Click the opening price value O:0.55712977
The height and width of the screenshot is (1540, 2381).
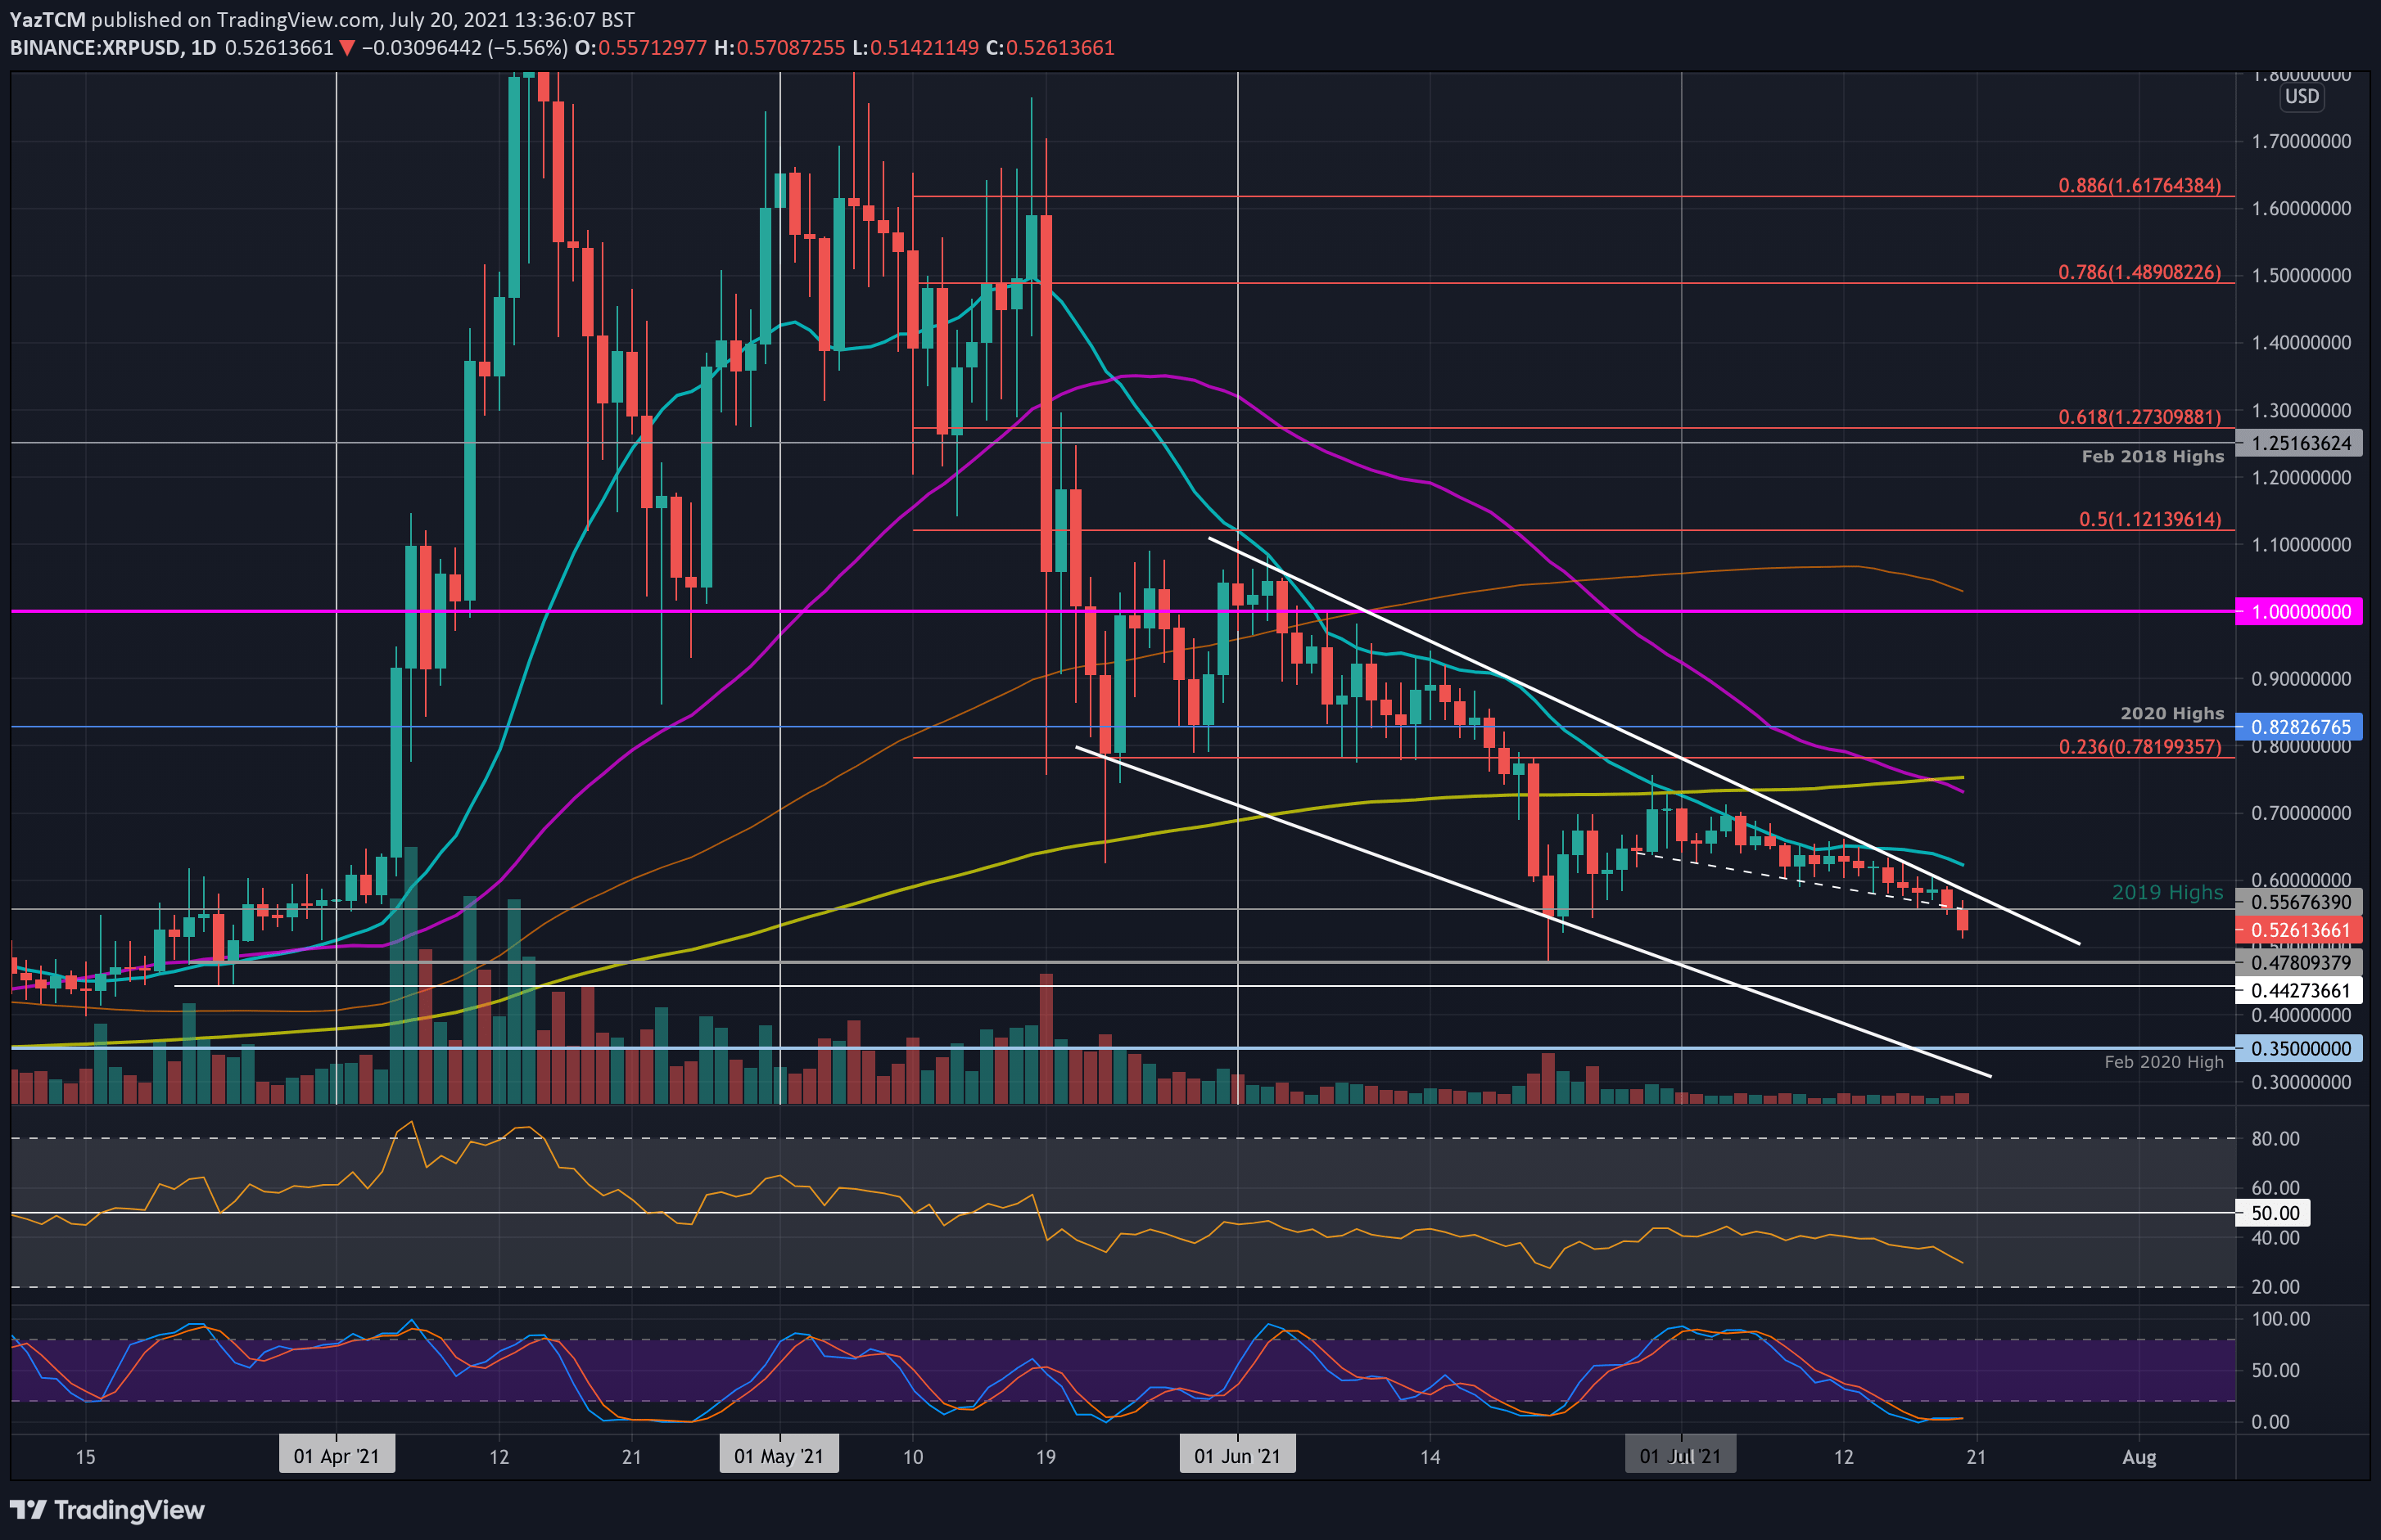pyautogui.click(x=640, y=47)
